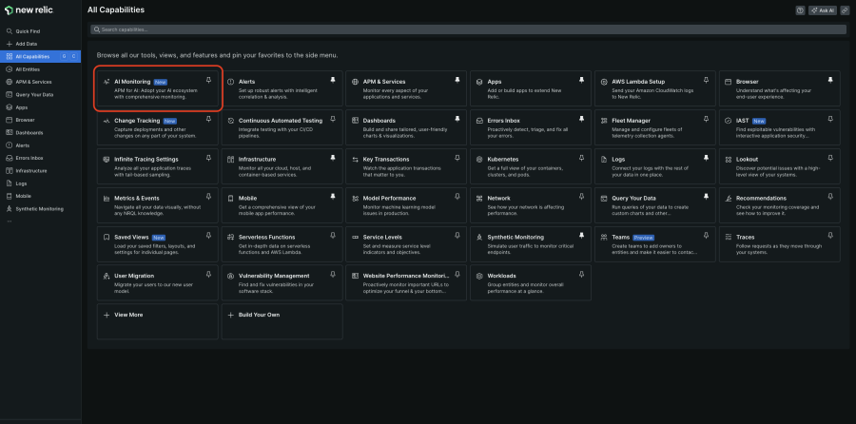
Task: Open Quick Find in the sidebar
Action: pos(27,31)
